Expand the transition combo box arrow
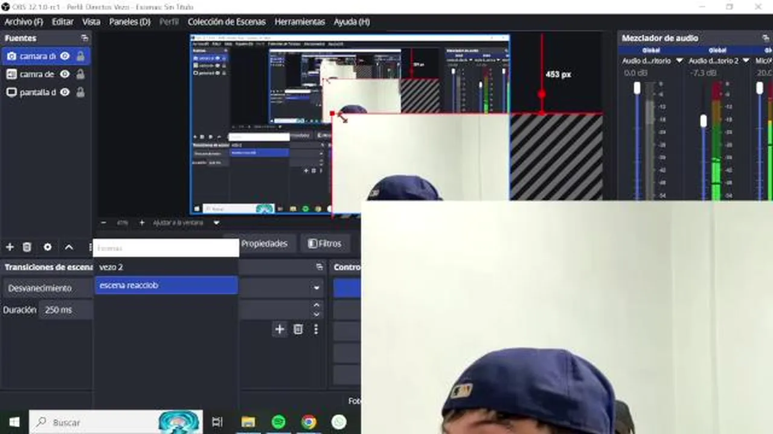 (x=316, y=288)
